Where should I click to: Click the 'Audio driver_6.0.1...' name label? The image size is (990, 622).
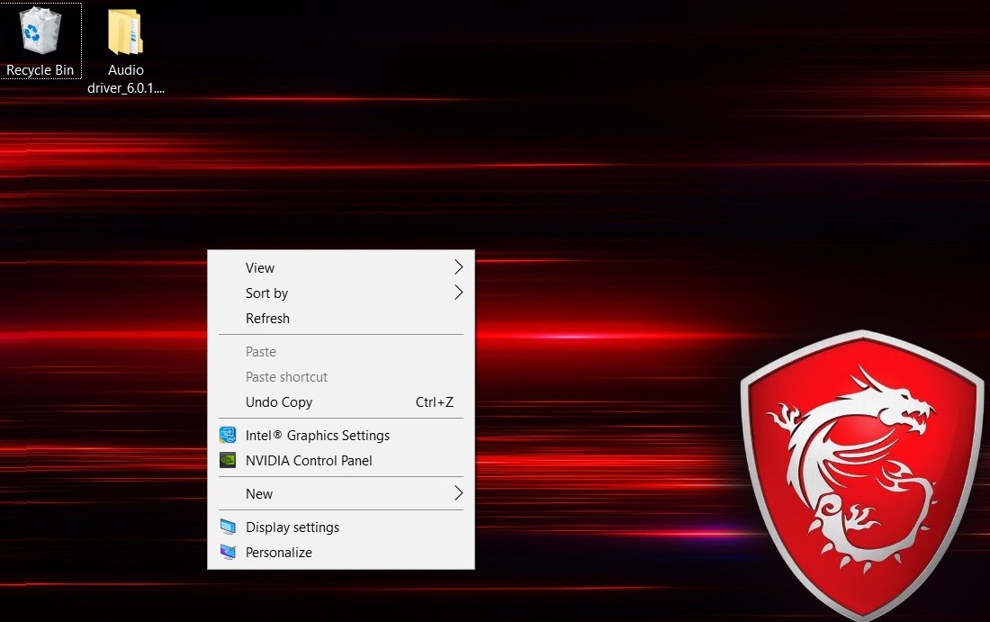(126, 79)
